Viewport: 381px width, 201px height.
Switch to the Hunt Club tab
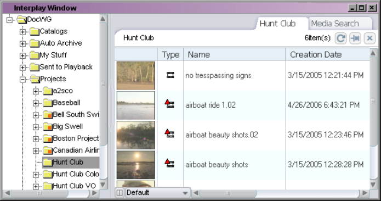(277, 24)
